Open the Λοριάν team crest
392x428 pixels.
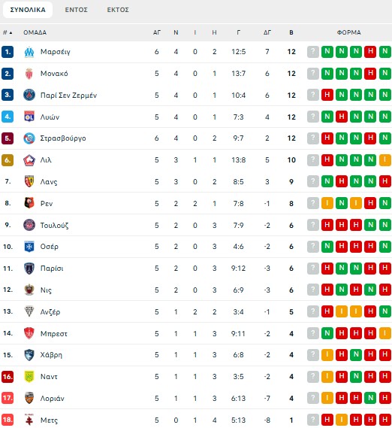coord(29,398)
